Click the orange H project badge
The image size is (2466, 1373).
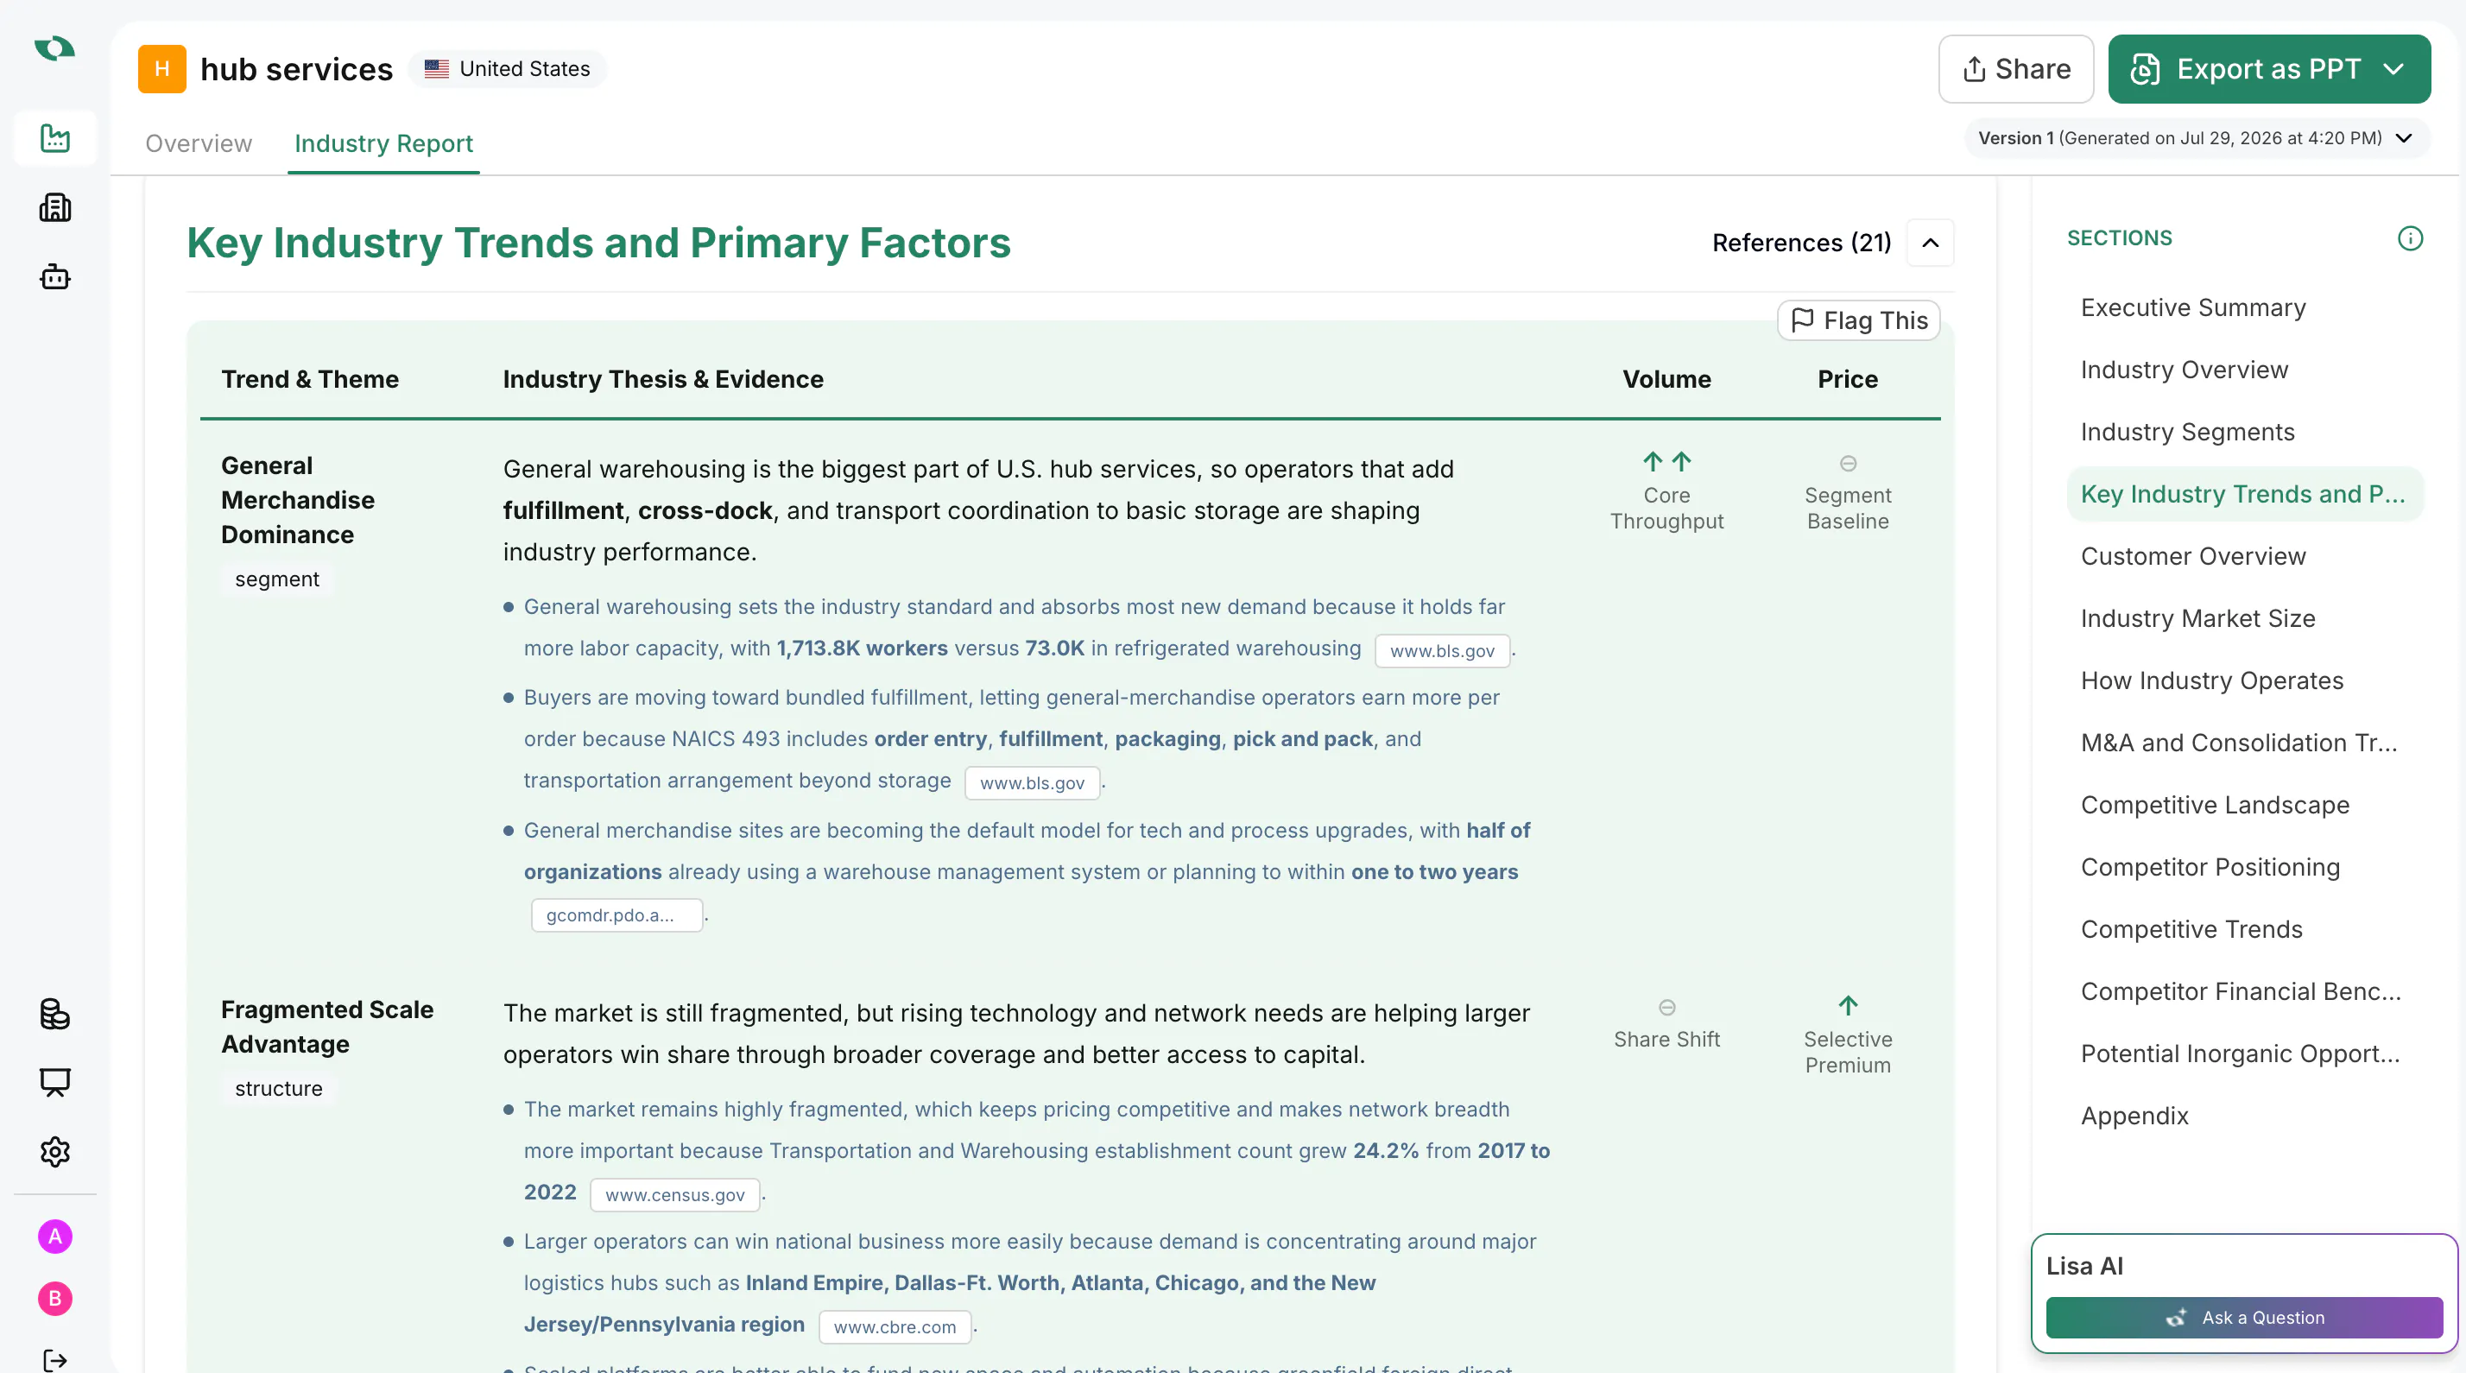pos(161,69)
